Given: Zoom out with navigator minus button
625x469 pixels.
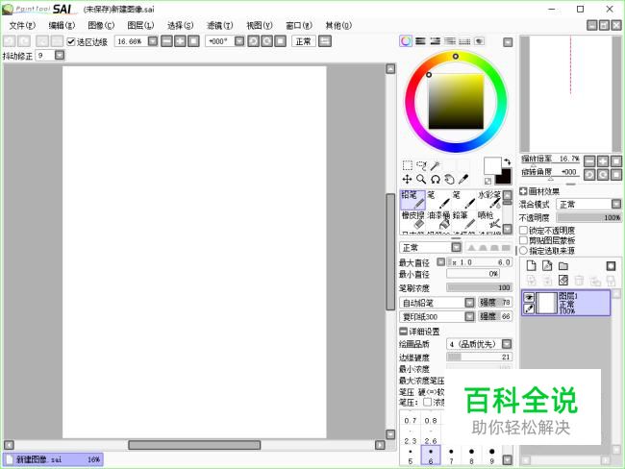Looking at the screenshot, I should pos(589,161).
